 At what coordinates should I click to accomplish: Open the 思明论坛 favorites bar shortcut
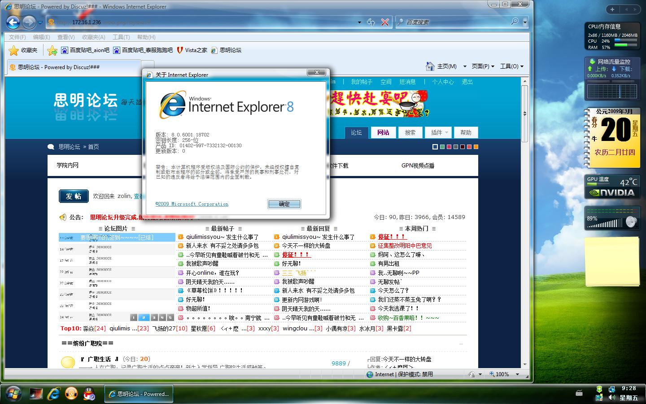tap(226, 50)
